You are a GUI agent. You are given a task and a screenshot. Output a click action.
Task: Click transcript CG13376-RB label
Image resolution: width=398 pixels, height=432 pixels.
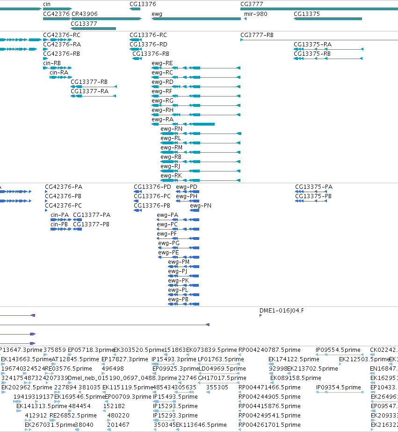(151, 54)
